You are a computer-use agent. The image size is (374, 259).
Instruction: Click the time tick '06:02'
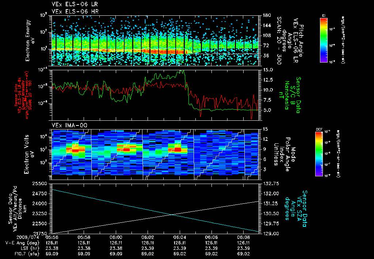148,238
